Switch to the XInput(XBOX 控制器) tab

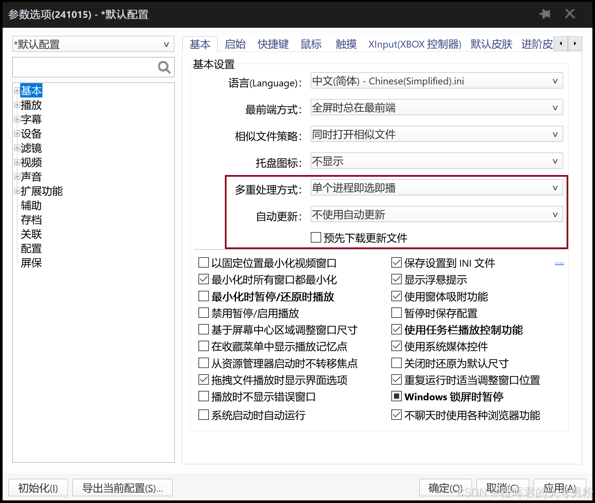tap(415, 44)
